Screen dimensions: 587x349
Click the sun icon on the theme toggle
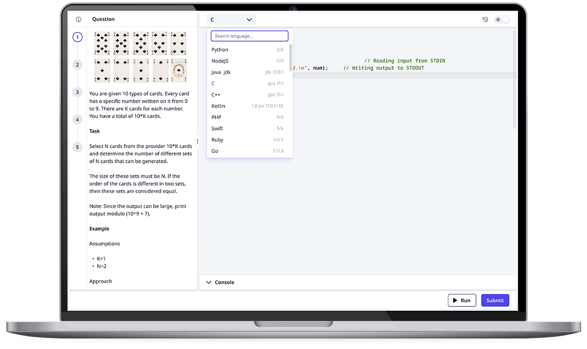[x=498, y=19]
